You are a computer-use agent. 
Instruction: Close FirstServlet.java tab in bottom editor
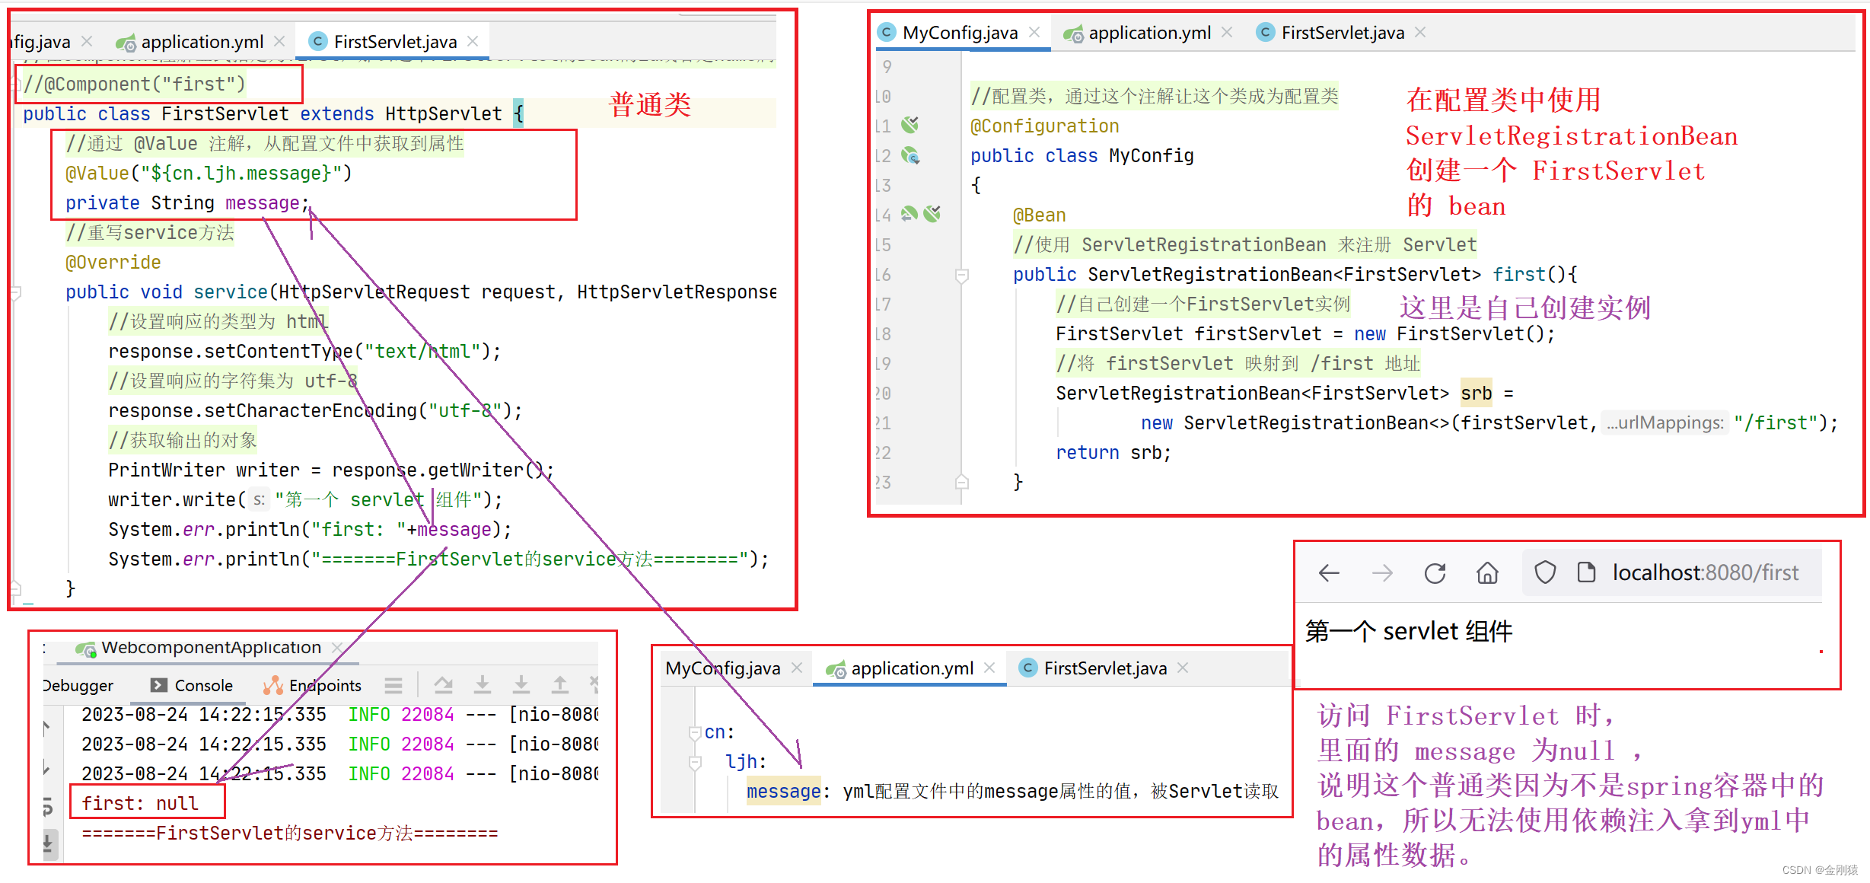point(1183,668)
